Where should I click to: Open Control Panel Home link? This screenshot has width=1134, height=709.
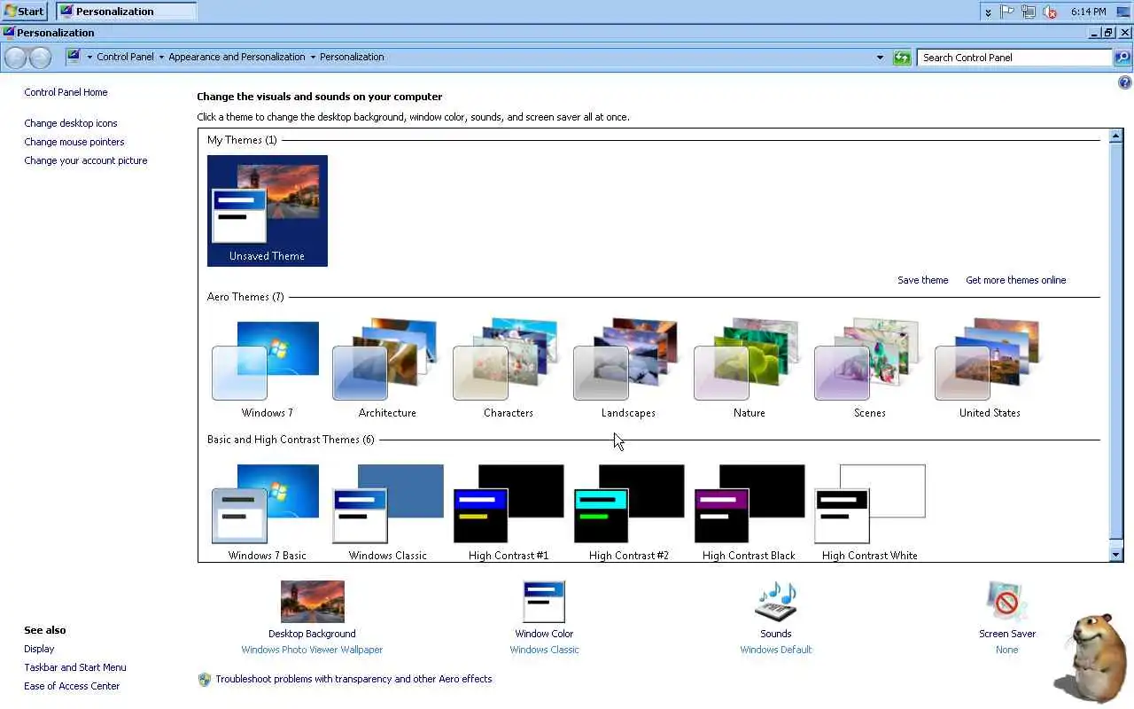pyautogui.click(x=66, y=92)
